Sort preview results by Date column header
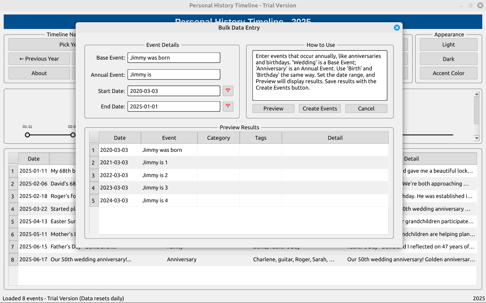 119,138
